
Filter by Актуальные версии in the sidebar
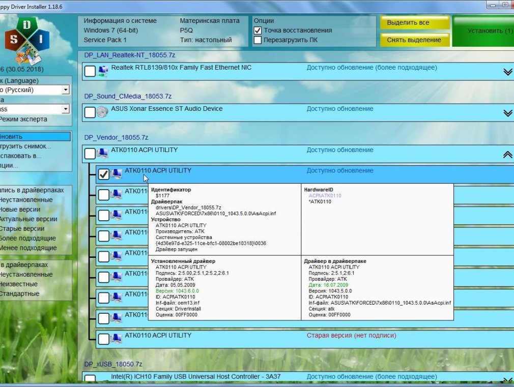[x=28, y=219]
